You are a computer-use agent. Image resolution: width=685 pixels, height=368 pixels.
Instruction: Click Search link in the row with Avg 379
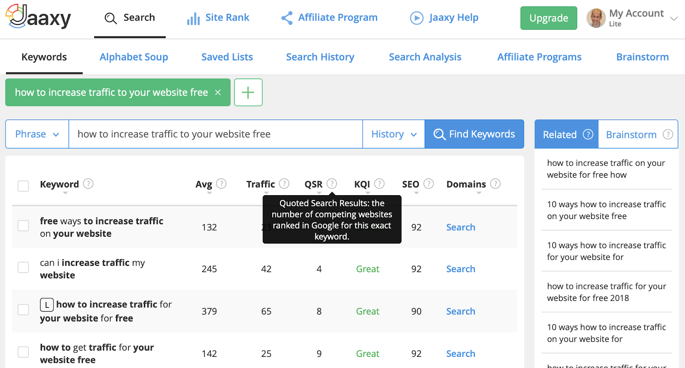point(461,311)
